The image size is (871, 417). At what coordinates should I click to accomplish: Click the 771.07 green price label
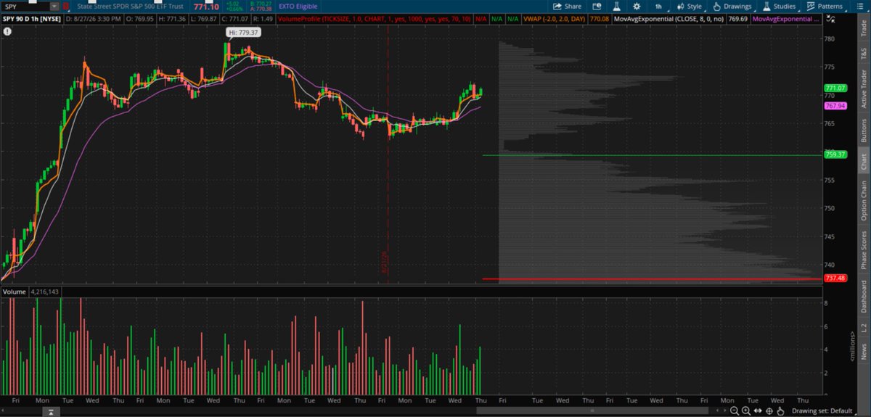pos(835,88)
